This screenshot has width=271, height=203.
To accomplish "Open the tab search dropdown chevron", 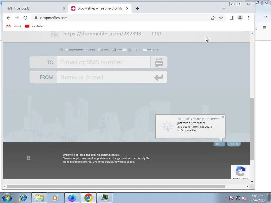I will [223, 8].
